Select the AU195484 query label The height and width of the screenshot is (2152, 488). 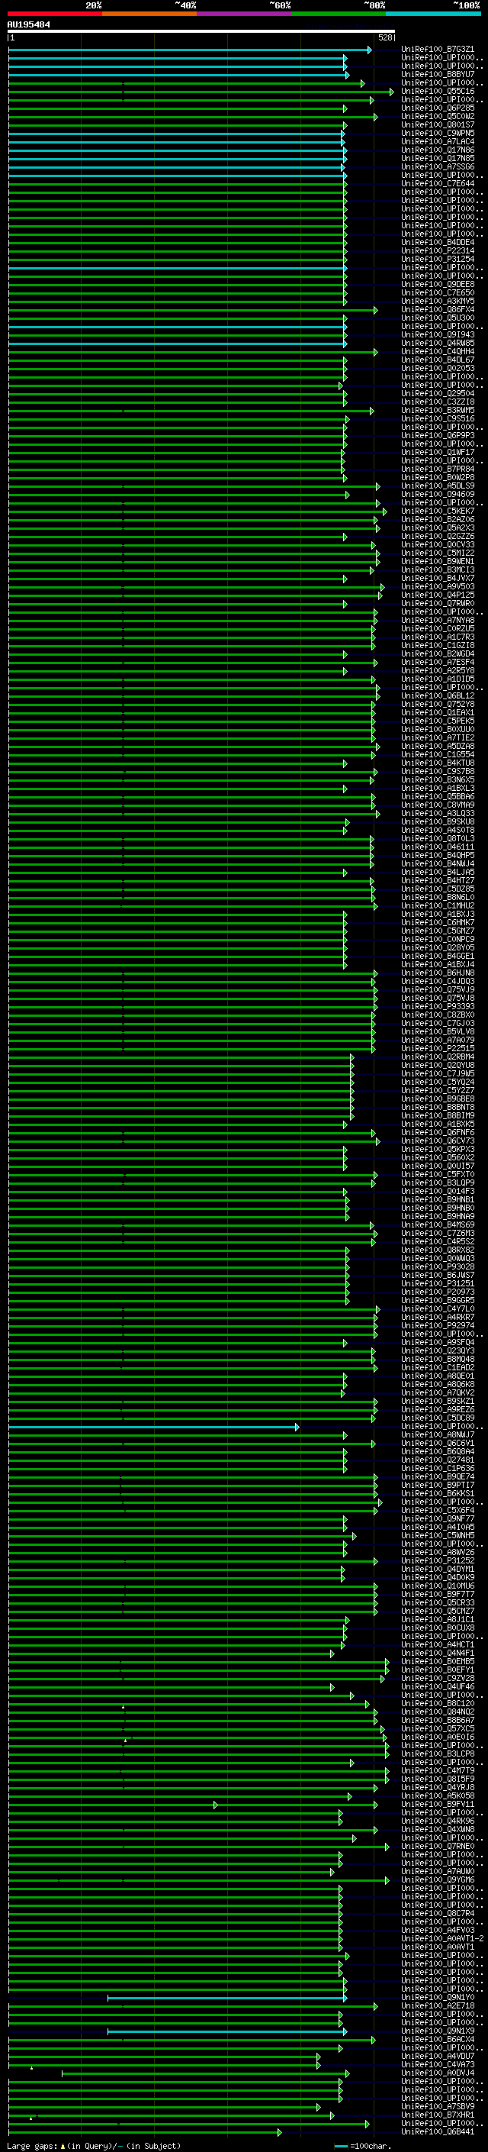pos(28,24)
